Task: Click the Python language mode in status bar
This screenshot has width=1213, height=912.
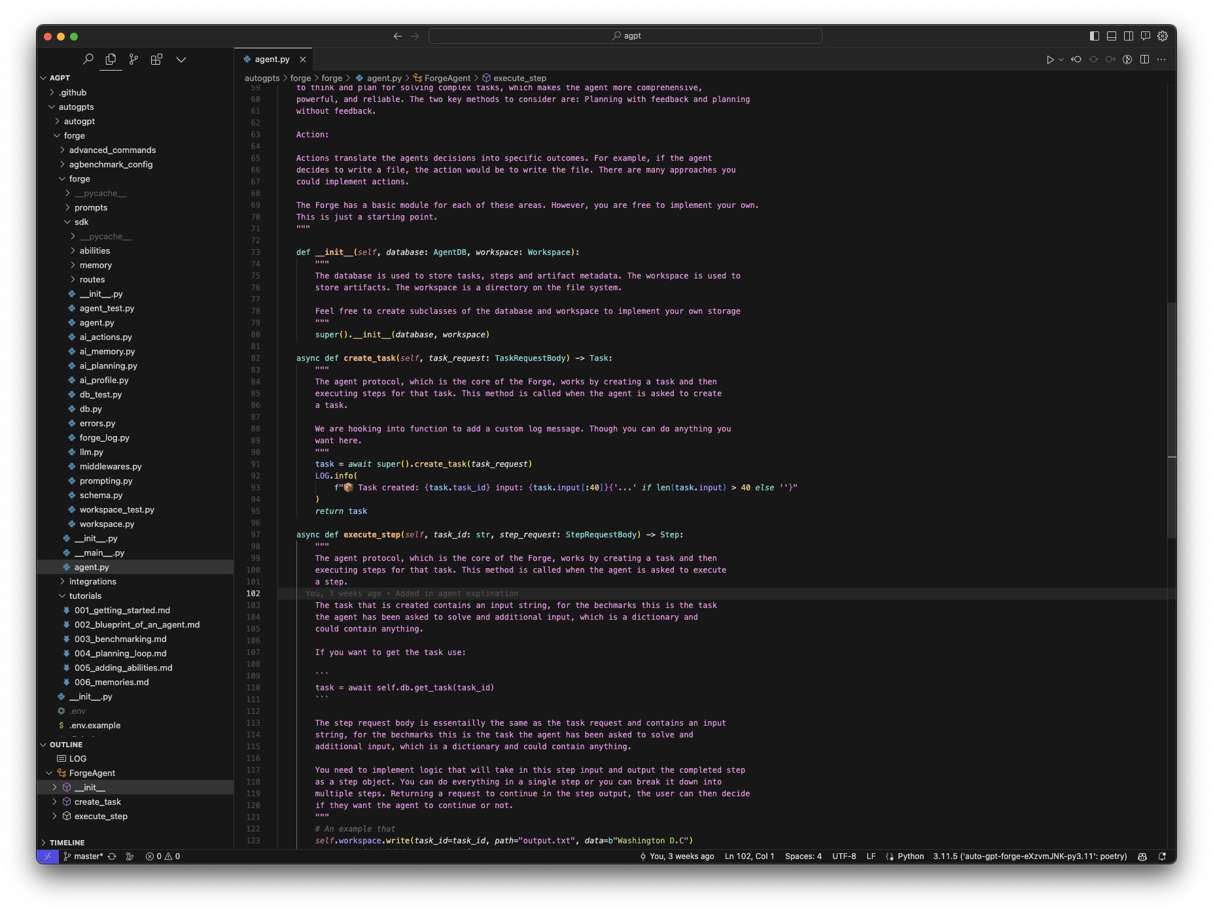Action: [x=910, y=856]
